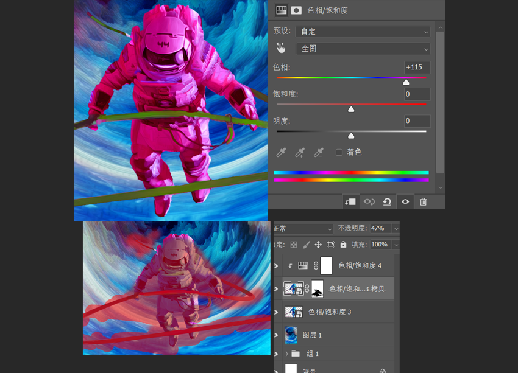Select the layer mask icon in Properties
The width and height of the screenshot is (518, 373).
click(296, 10)
